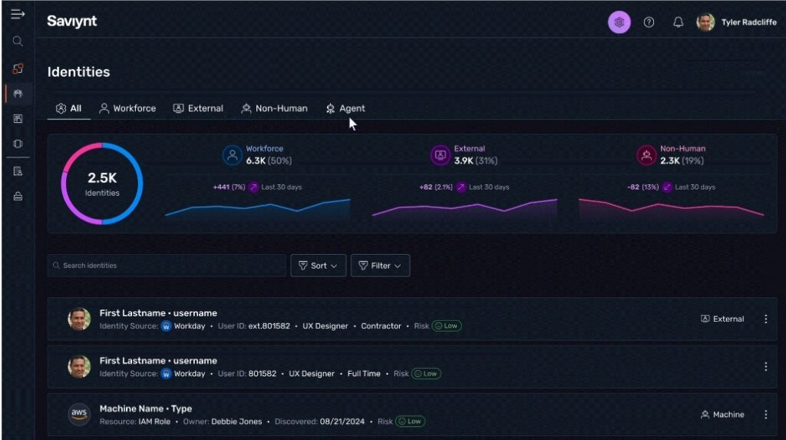Click the search icon in left sidebar

pyautogui.click(x=18, y=41)
